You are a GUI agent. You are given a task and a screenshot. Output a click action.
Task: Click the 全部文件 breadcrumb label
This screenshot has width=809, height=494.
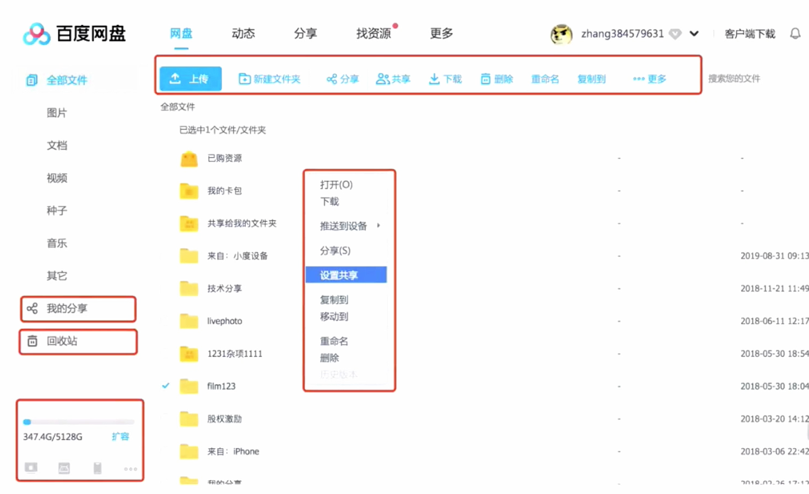click(x=178, y=107)
